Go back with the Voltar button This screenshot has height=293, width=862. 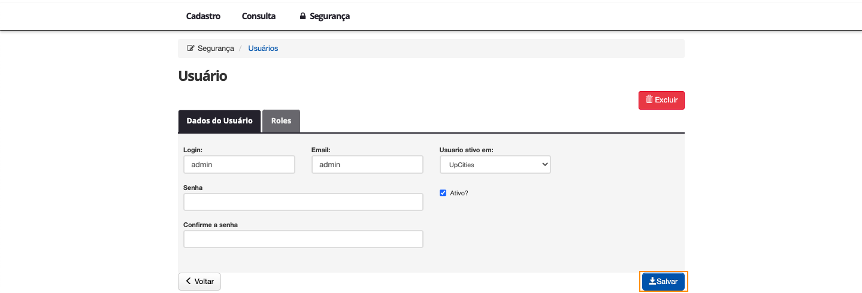[x=199, y=281]
